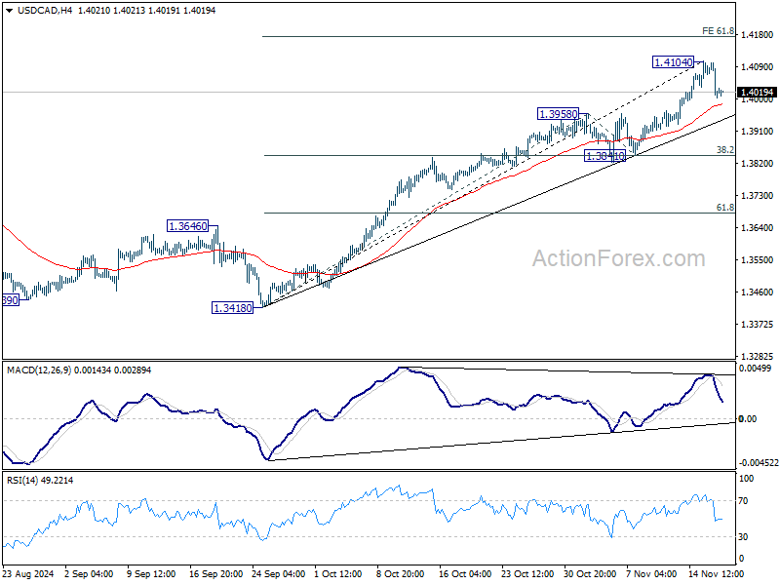Click the RSI 70 level marker
Screen dimensions: 780x585
coord(743,501)
